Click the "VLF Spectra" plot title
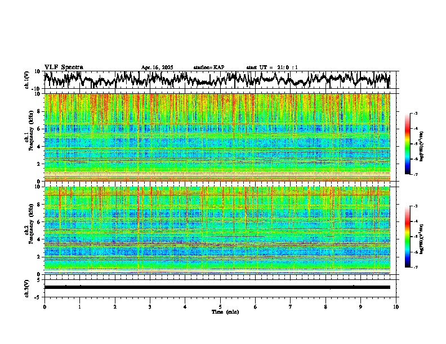This screenshot has height=344, width=446. pos(64,67)
